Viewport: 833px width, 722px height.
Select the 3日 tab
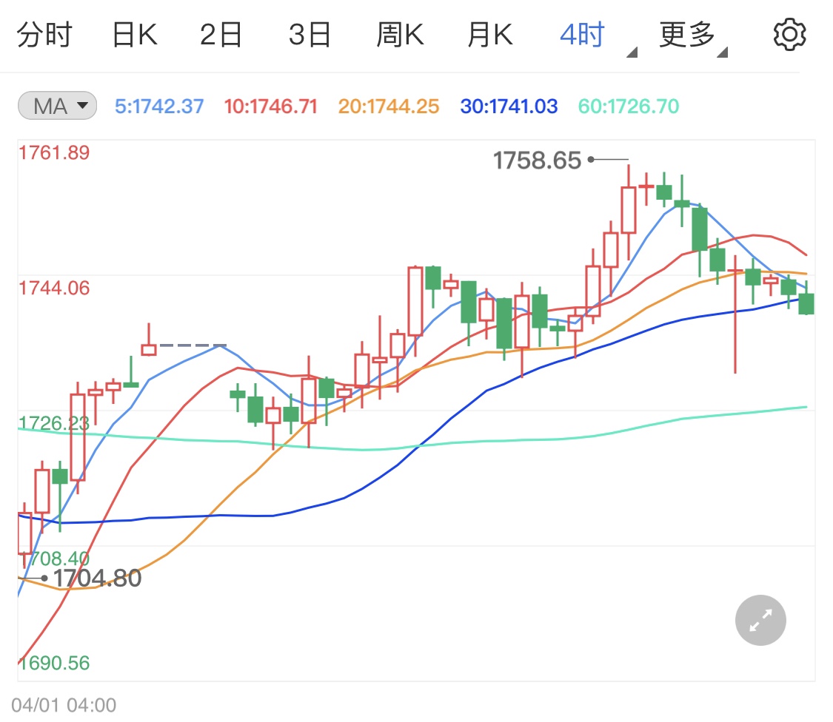(310, 35)
